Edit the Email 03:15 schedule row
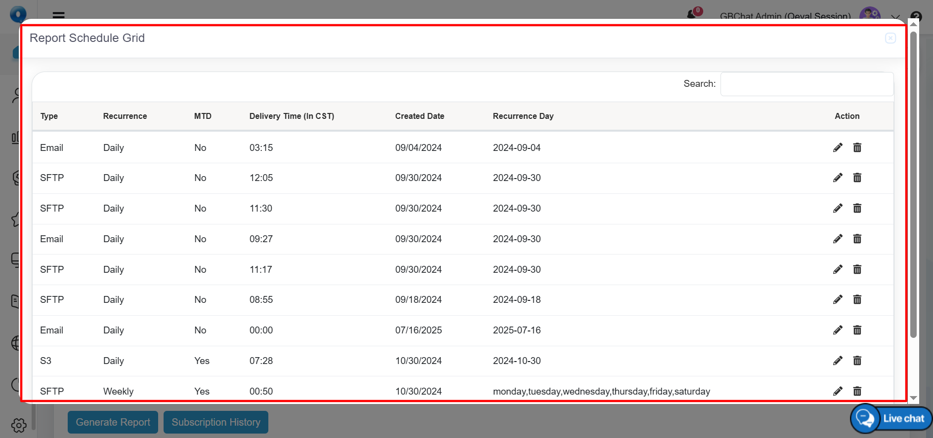This screenshot has height=438, width=933. [838, 147]
